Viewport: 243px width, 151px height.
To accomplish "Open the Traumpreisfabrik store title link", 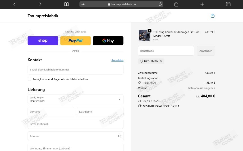I will click(43, 16).
